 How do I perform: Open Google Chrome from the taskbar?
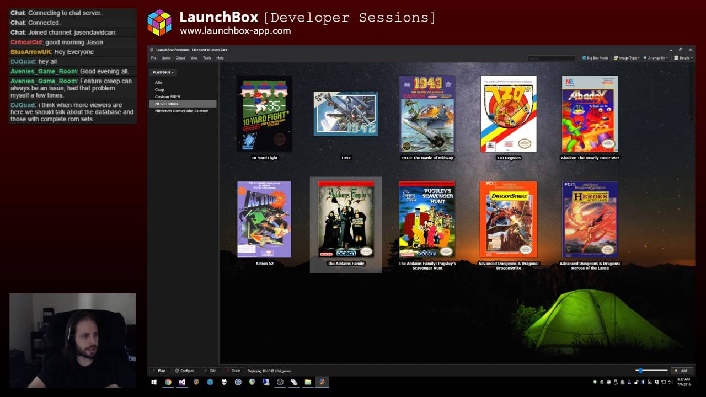pyautogui.click(x=168, y=382)
